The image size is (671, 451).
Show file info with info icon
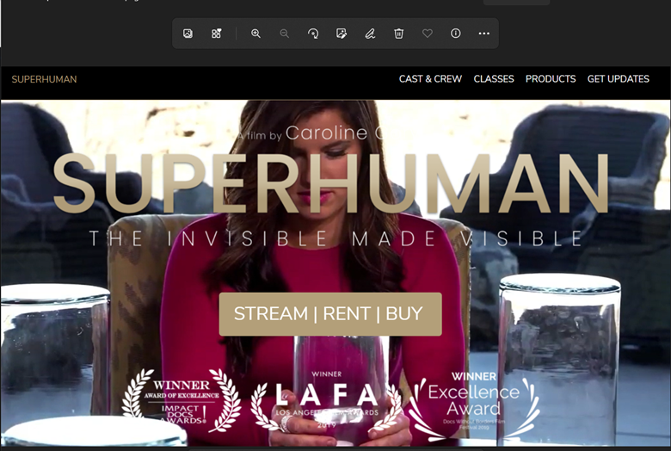pos(456,34)
